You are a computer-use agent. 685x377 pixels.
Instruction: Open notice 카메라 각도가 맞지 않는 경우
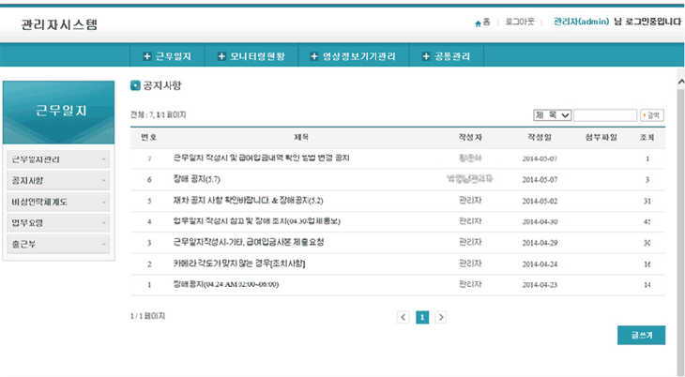239,264
